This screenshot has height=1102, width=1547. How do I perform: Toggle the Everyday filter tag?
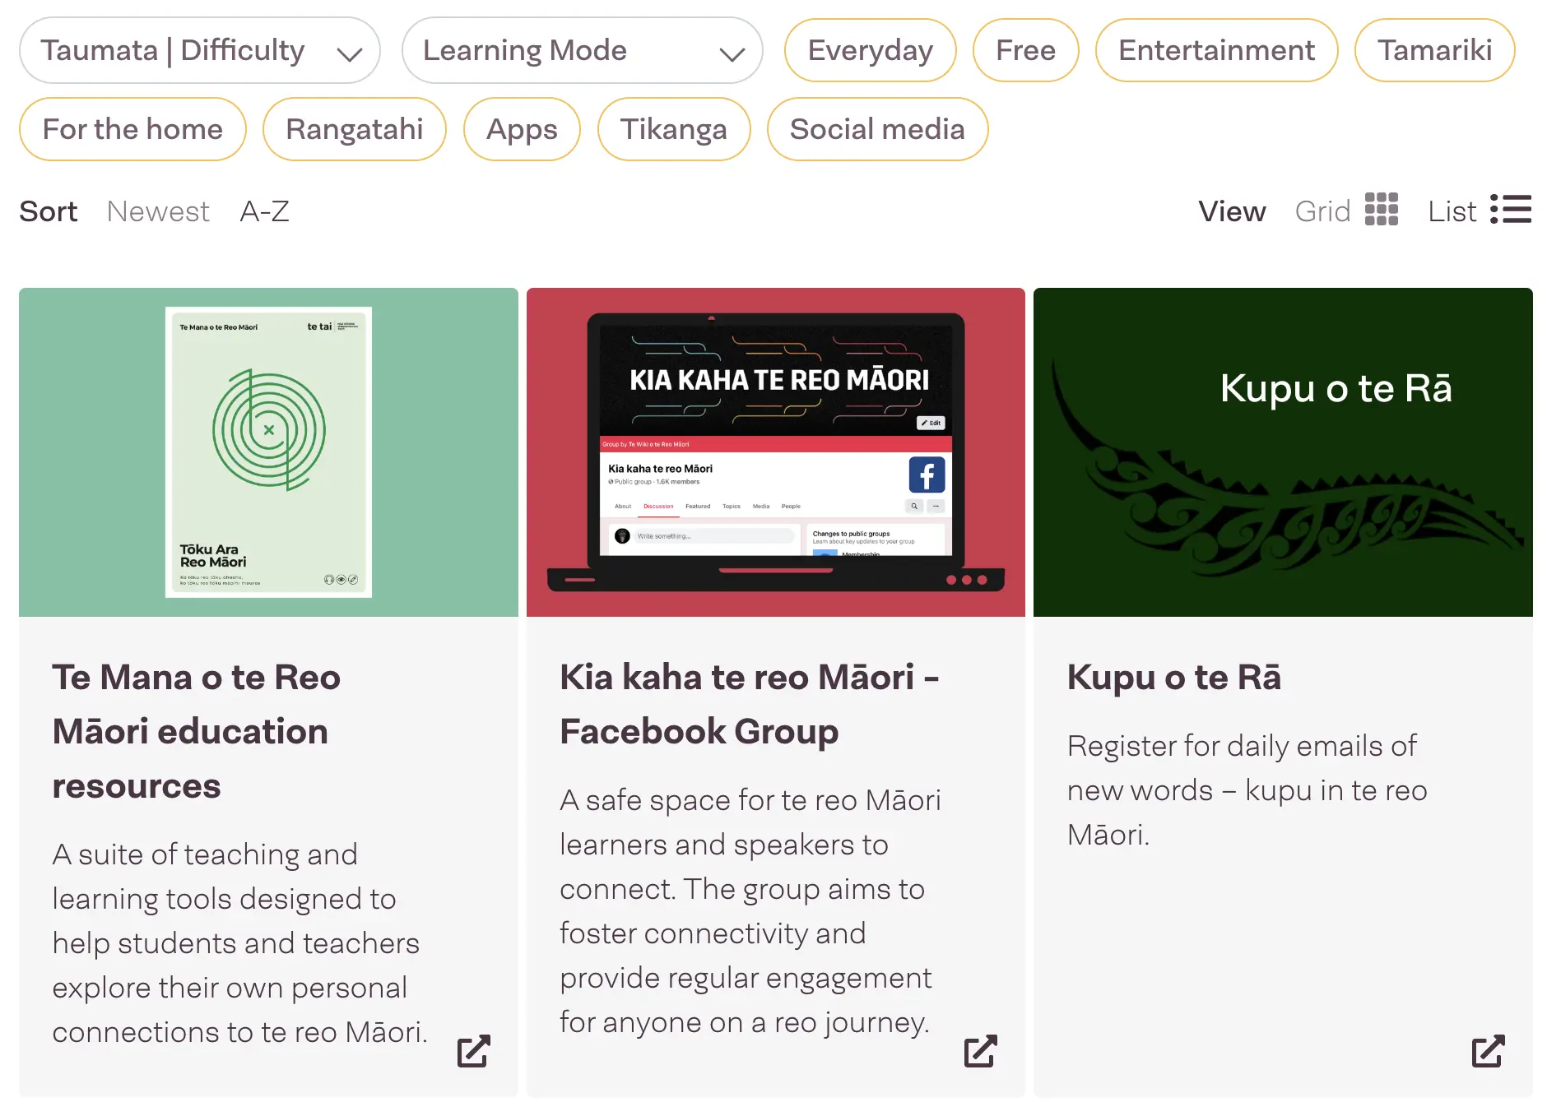870,51
